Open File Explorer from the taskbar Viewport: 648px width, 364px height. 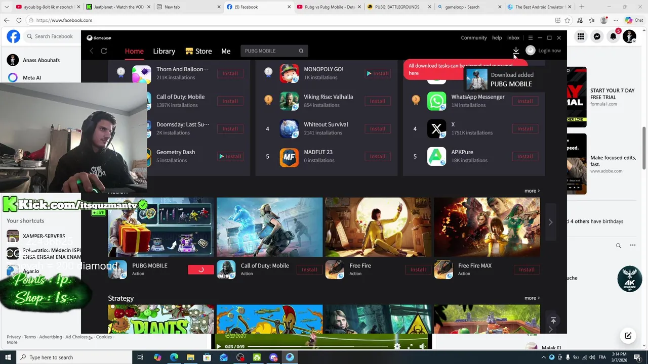pos(190,357)
